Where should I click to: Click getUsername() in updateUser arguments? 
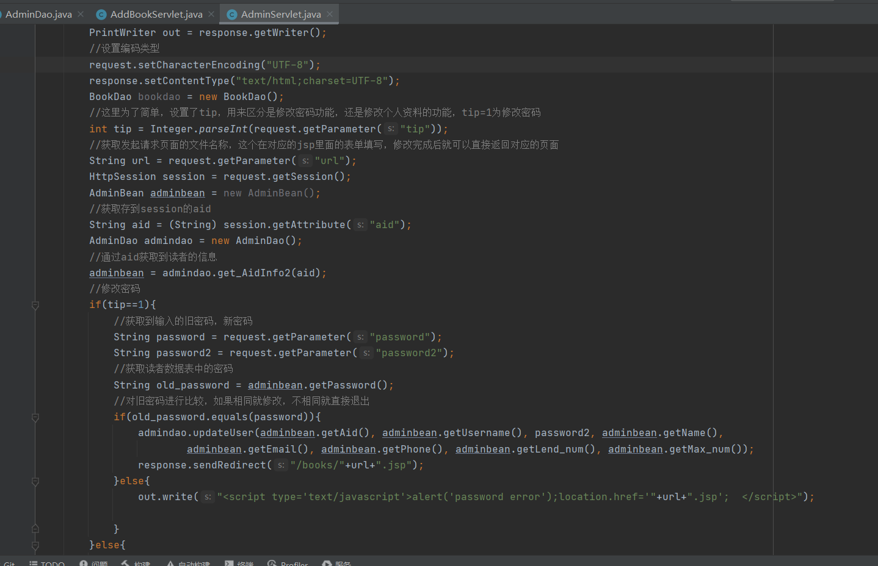pyautogui.click(x=482, y=432)
